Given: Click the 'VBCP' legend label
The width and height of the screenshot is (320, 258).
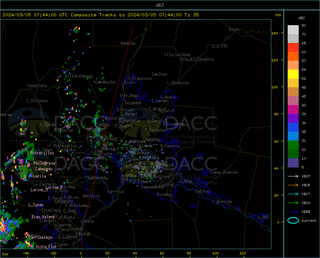Looking at the screenshot, I should pyautogui.click(x=306, y=176).
